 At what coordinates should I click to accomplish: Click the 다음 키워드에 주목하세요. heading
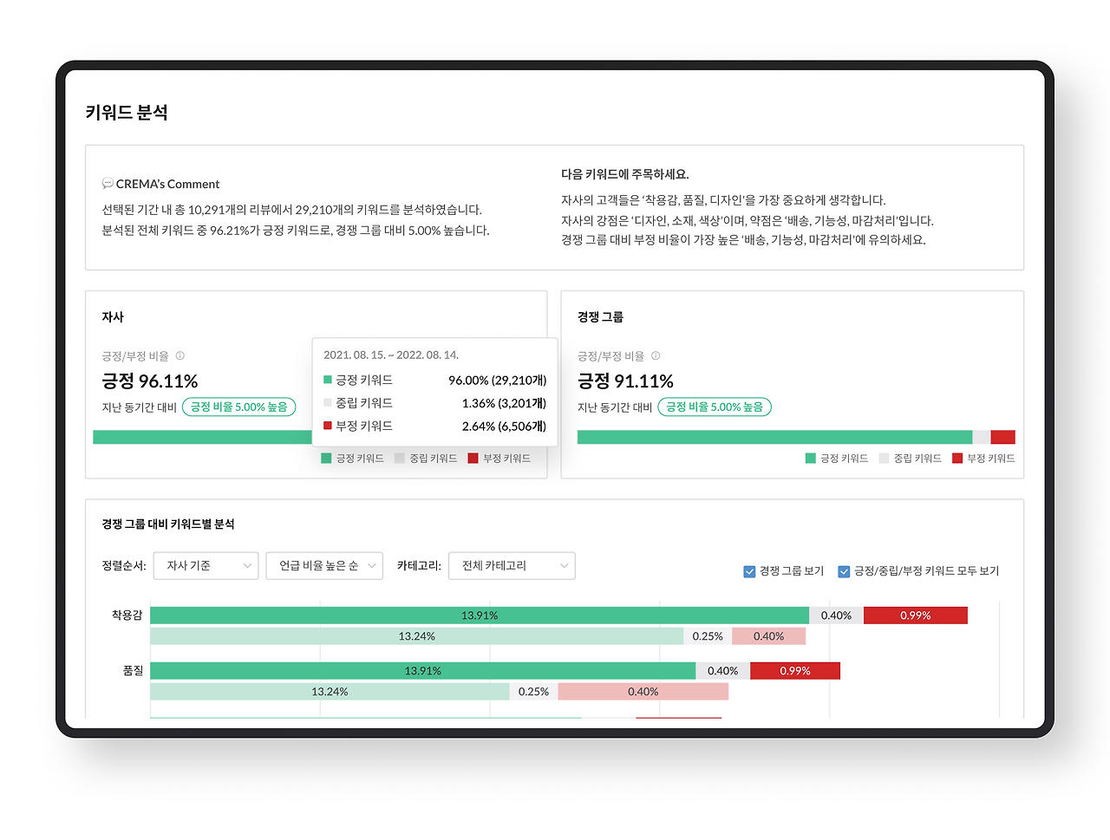[x=624, y=174]
